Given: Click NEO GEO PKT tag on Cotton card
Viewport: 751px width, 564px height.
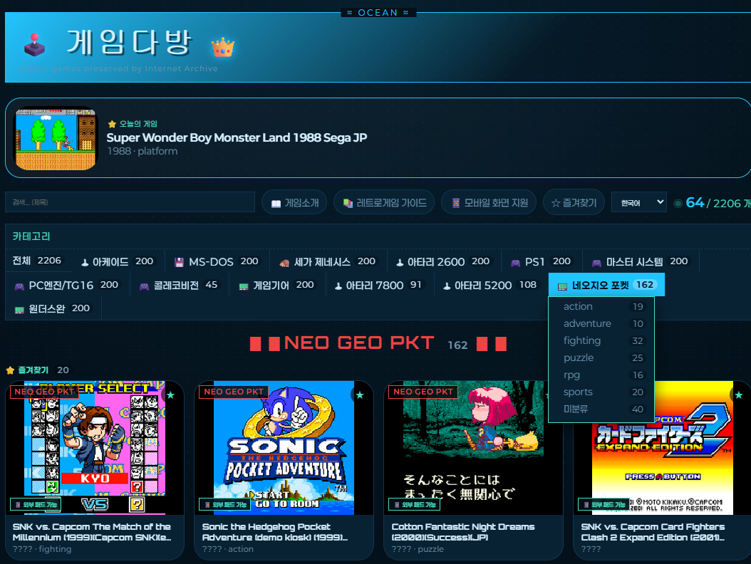Looking at the screenshot, I should 423,392.
